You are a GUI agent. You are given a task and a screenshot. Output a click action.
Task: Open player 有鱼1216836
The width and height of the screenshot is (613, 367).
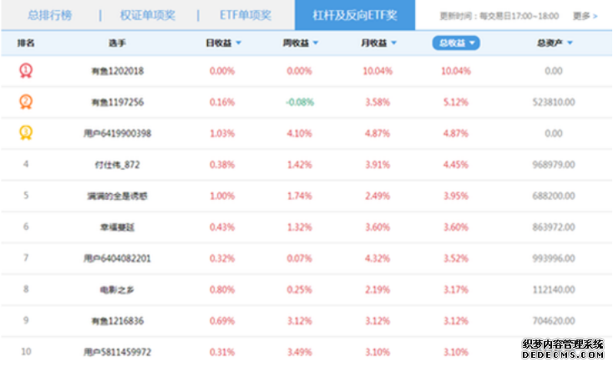[x=117, y=321]
